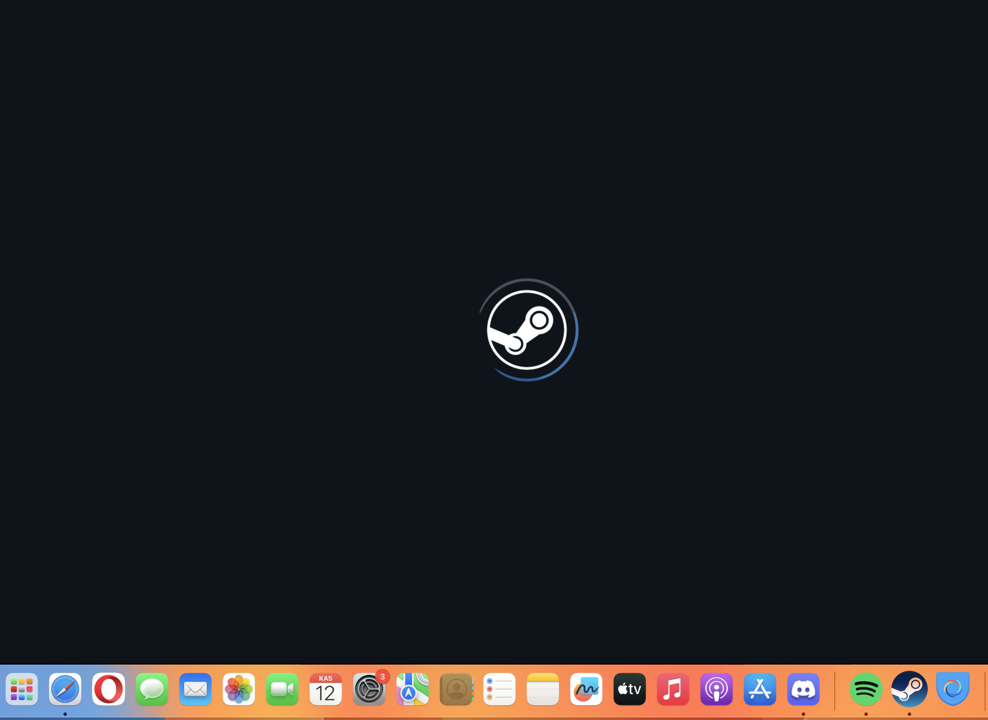
Task: Open the Reminders app in the Dock
Action: point(499,689)
